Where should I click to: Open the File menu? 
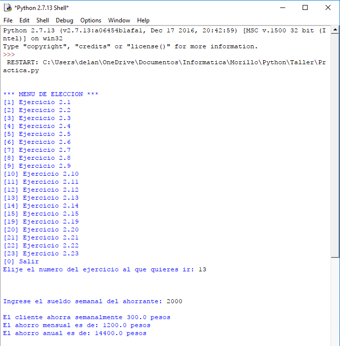(8, 20)
